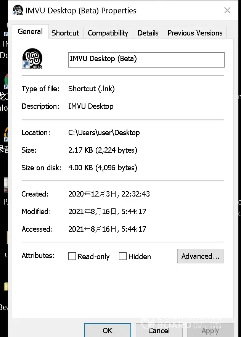Click the IMVU Desktop (Beta) name field
241x337 pixels.
[x=146, y=60]
